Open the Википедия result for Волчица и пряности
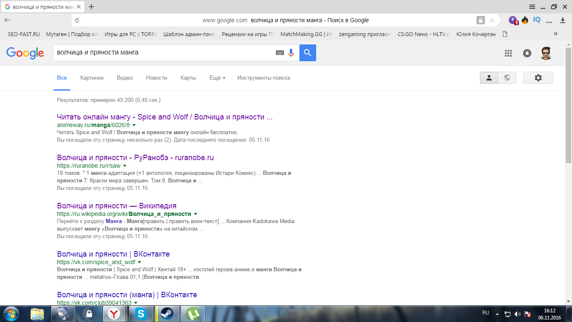Screen dimensions: 572x322 [117, 206]
